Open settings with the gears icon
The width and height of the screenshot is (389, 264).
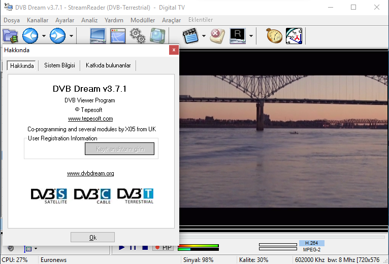coord(138,36)
